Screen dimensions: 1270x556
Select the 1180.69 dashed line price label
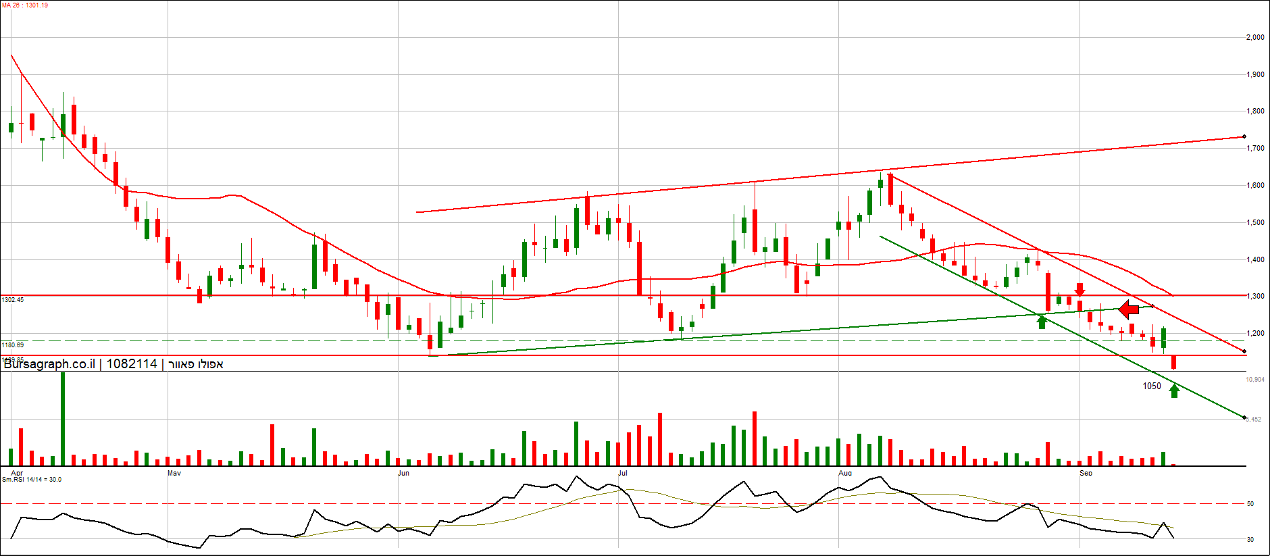click(13, 345)
